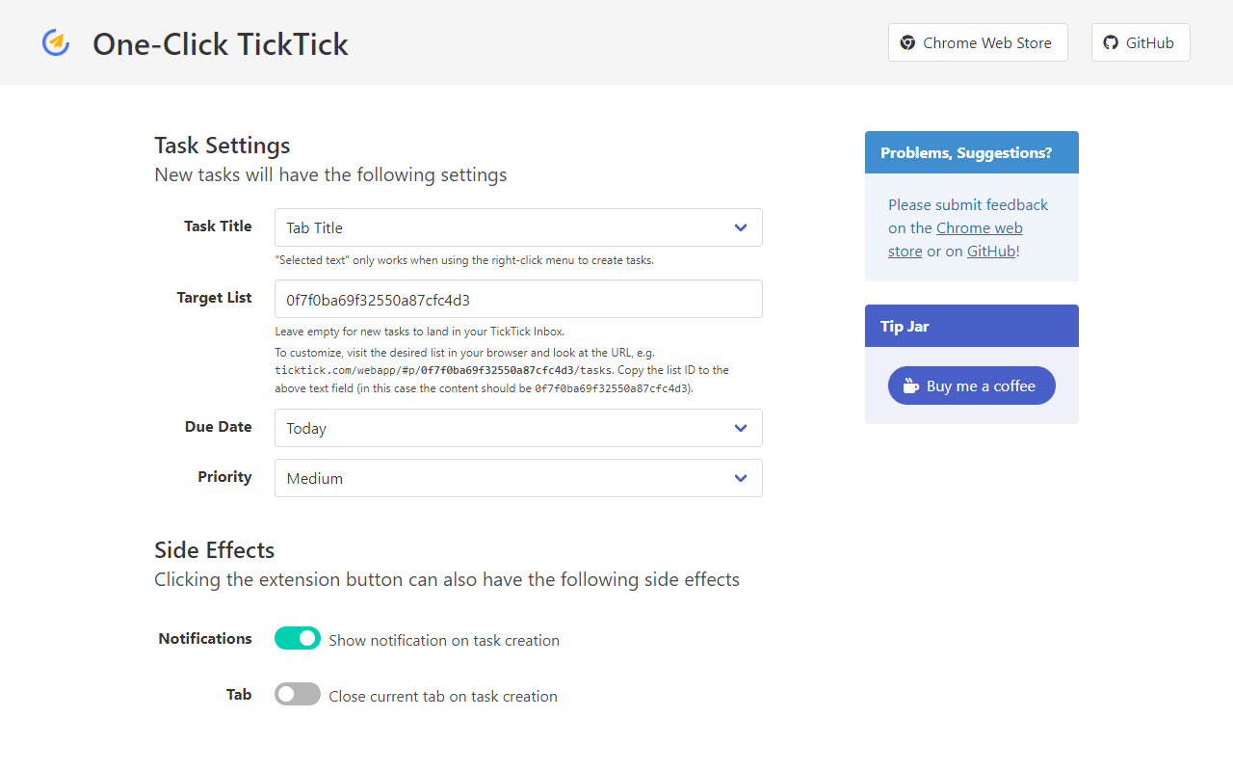Click the Due Date dropdown chevron

tap(741, 428)
